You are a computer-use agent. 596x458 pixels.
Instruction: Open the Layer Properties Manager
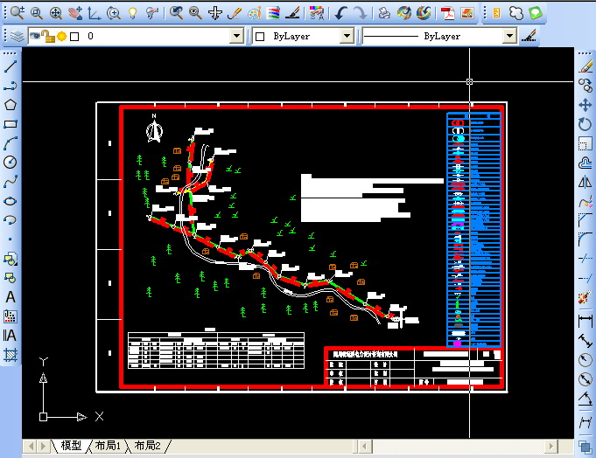[x=18, y=37]
